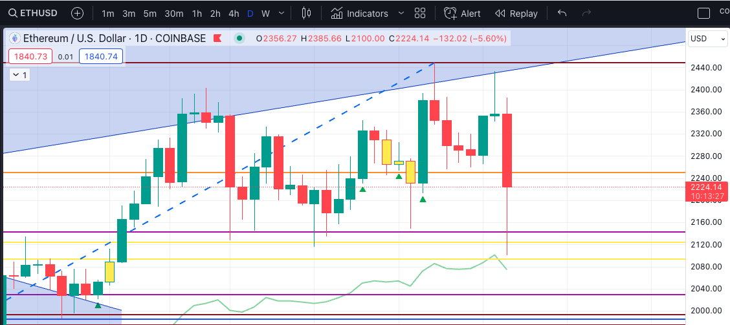
Task: Click the red flag symbol marker
Action: click(x=217, y=38)
